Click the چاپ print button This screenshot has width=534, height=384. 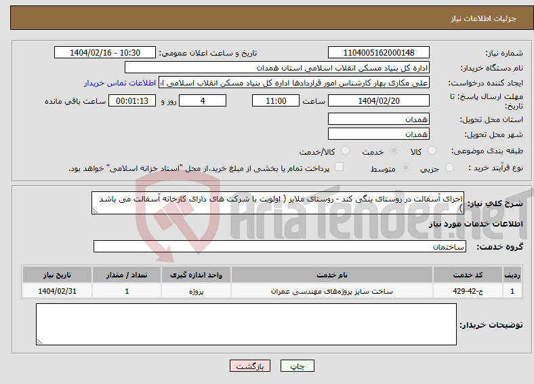(x=297, y=366)
